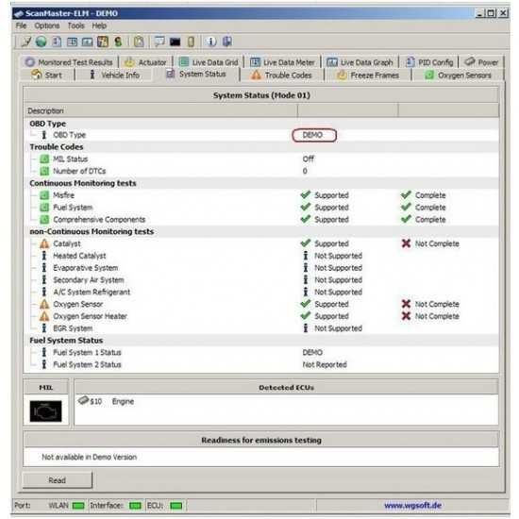Switch to the Live Data Grid tab
This screenshot has height=519, width=519.
209,62
